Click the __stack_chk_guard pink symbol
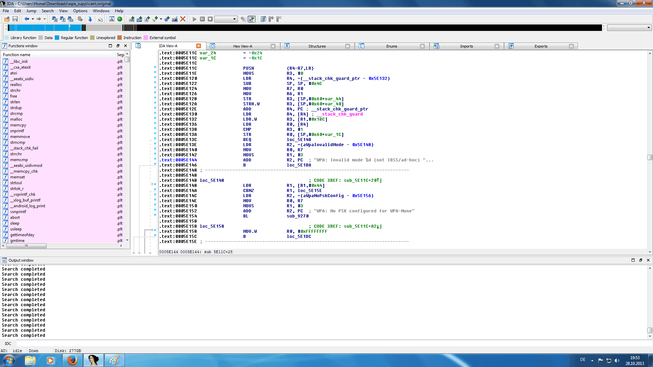The image size is (653, 367). [339, 114]
